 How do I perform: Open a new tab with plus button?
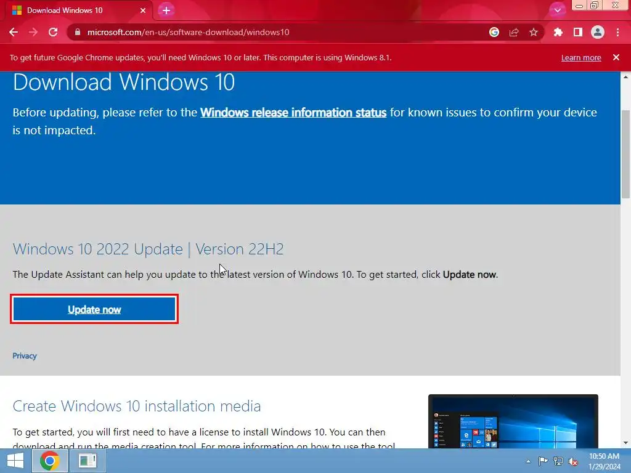[166, 10]
